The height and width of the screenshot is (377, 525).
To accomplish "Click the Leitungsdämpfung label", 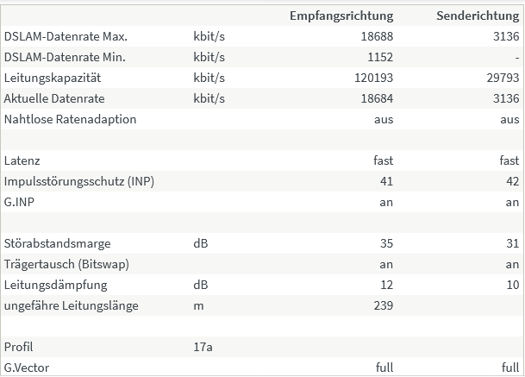I will pyautogui.click(x=55, y=286).
